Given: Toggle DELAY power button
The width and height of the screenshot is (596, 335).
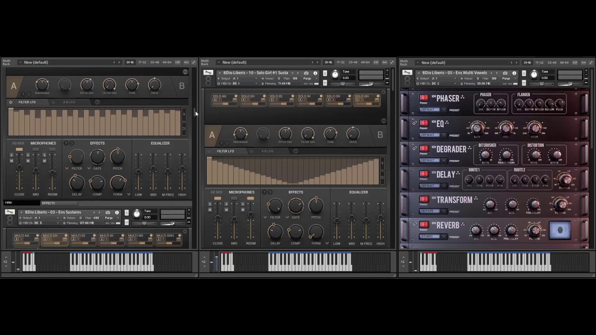Looking at the screenshot, I should [424, 174].
